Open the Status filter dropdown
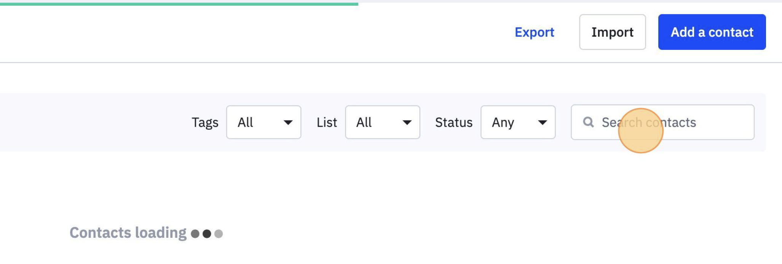Screen dimensions: 782x264 click(518, 122)
